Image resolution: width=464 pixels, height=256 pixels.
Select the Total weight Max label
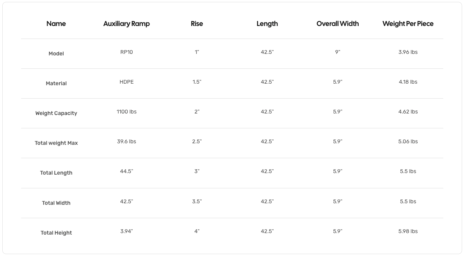click(x=56, y=143)
